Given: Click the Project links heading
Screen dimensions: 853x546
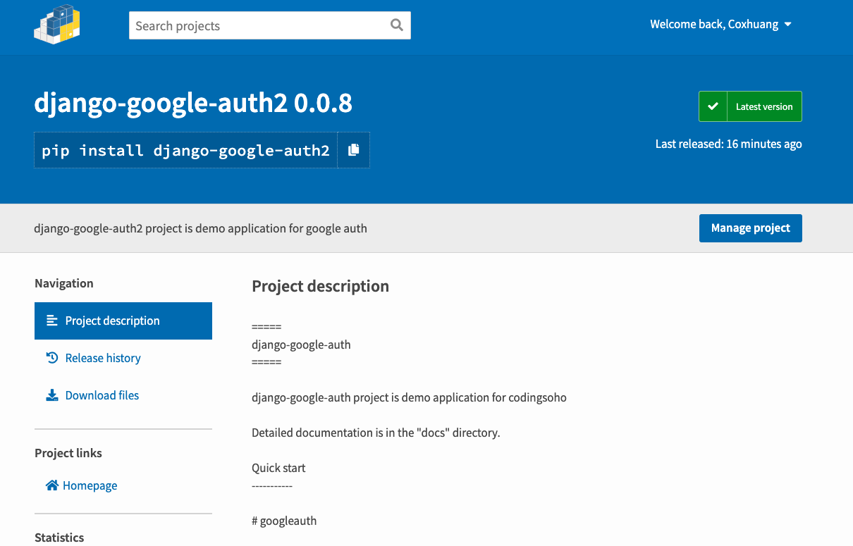Looking at the screenshot, I should 68,453.
